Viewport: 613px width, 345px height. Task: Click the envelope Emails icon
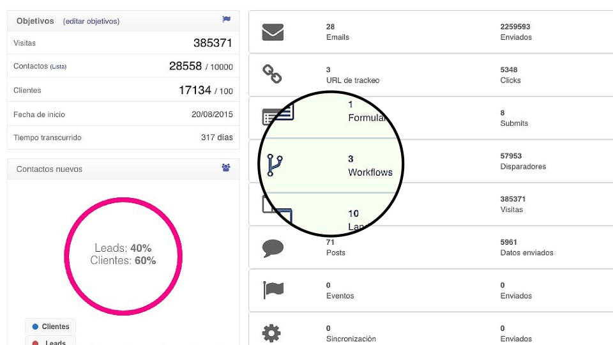tap(273, 32)
